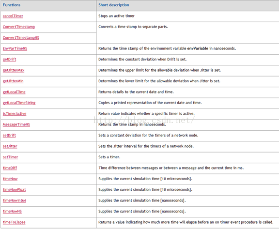This screenshot has height=230, width=279.
Task: Click the text 'Sets a timer.'
Action: pyautogui.click(x=109, y=157)
